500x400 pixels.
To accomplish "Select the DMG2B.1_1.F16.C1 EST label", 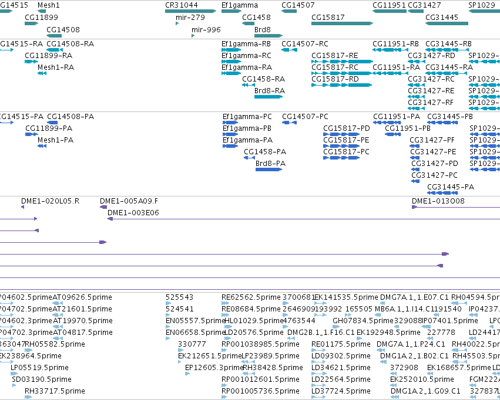I will (321, 333).
